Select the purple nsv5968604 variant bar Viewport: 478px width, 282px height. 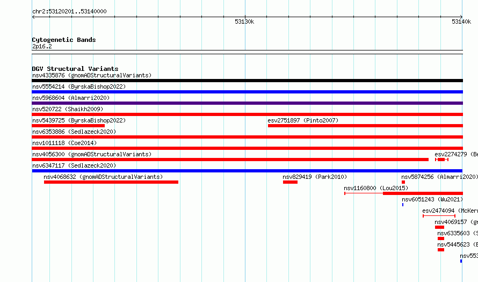pos(247,103)
